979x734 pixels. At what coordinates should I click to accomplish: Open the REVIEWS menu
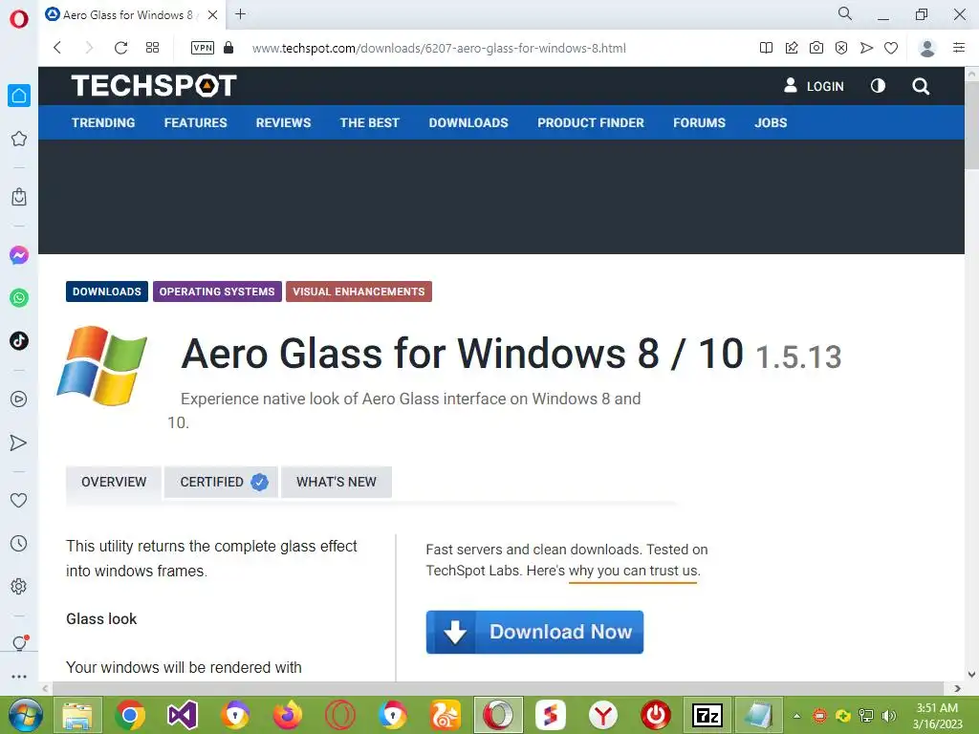(283, 123)
